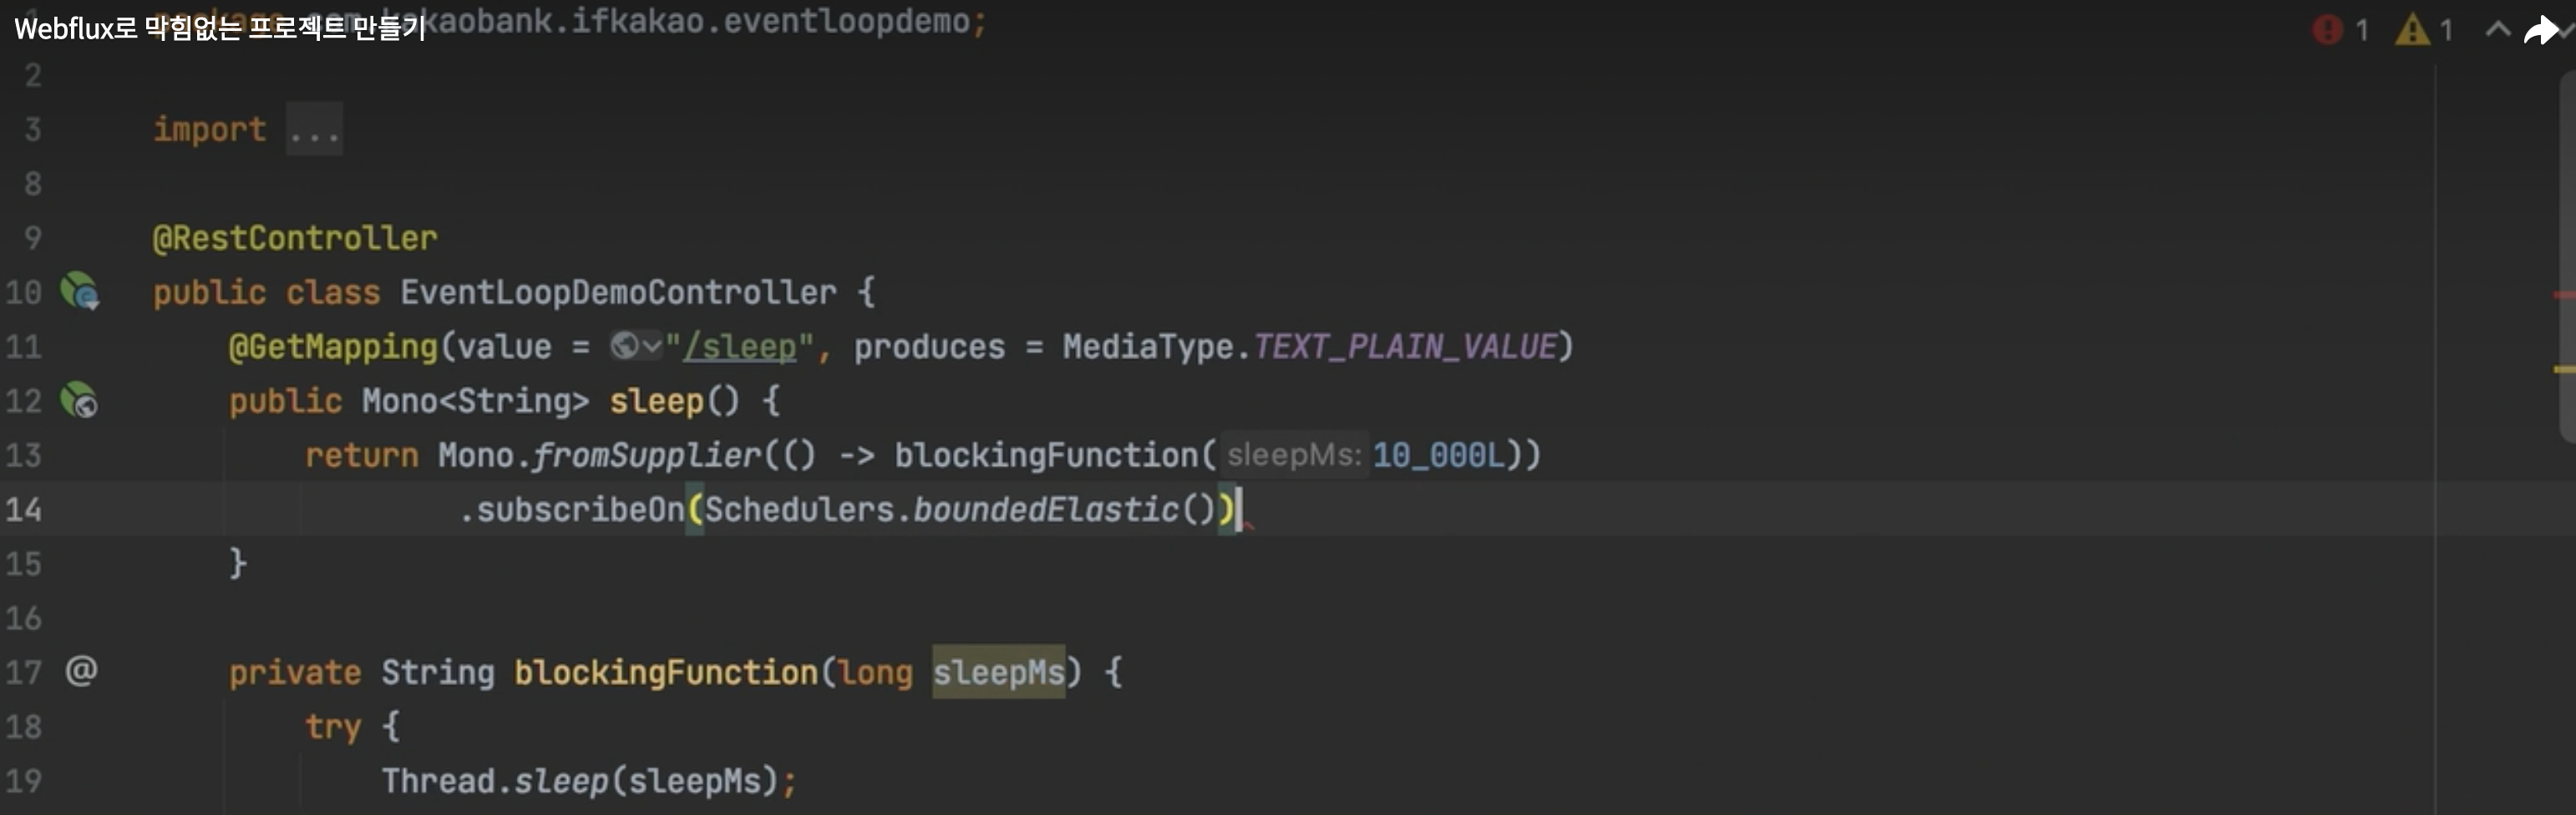Click the request mapping gutter icon on line 12
The width and height of the screenshot is (2576, 815).
click(79, 400)
